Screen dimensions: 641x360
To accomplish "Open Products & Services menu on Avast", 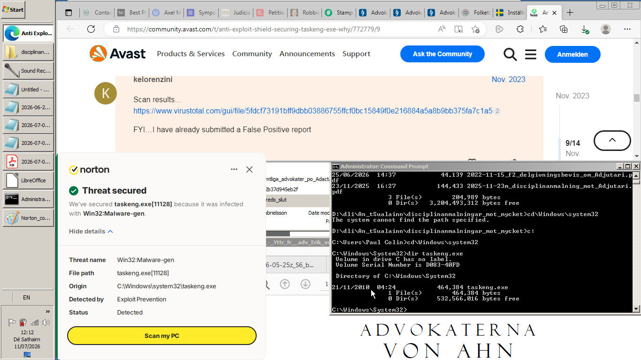I will point(191,54).
